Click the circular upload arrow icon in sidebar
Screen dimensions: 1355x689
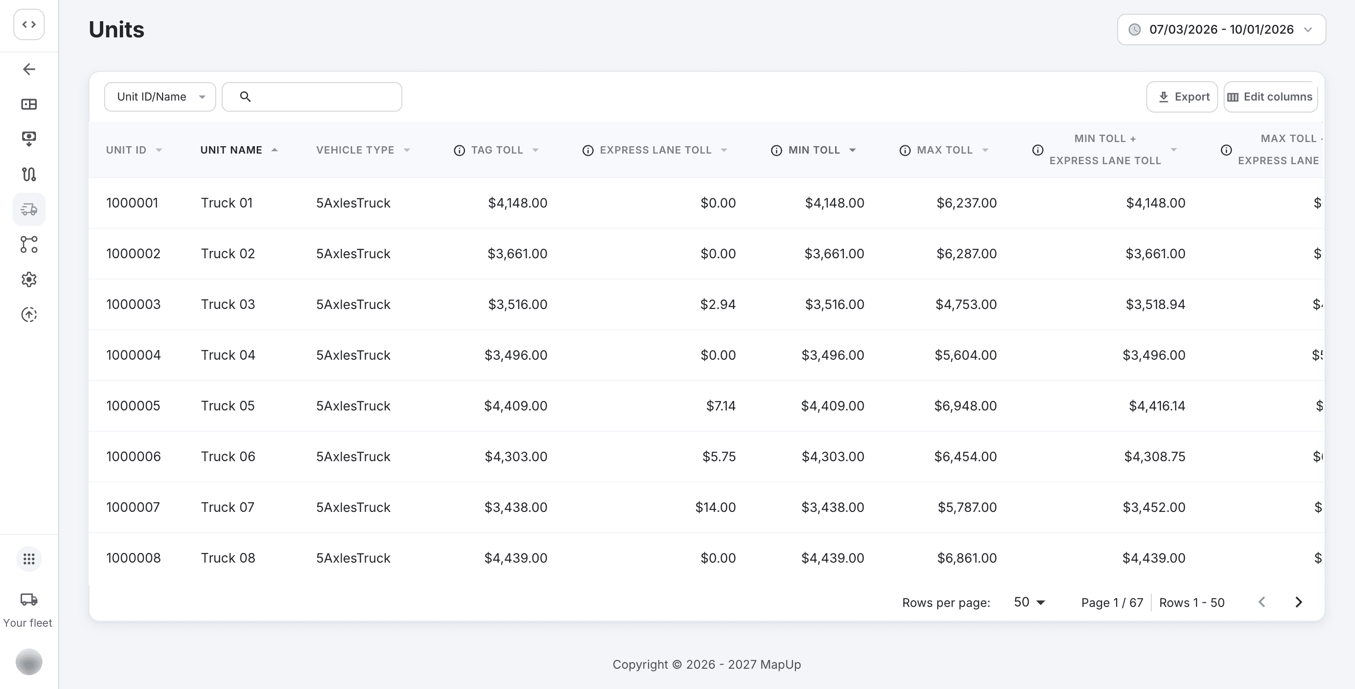click(x=29, y=315)
